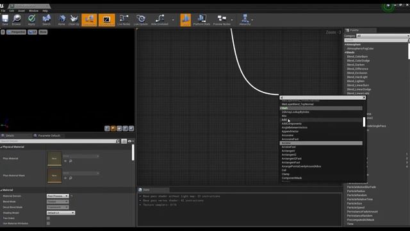Browse to Phys Material asset icon
The image size is (410, 231).
point(70,161)
